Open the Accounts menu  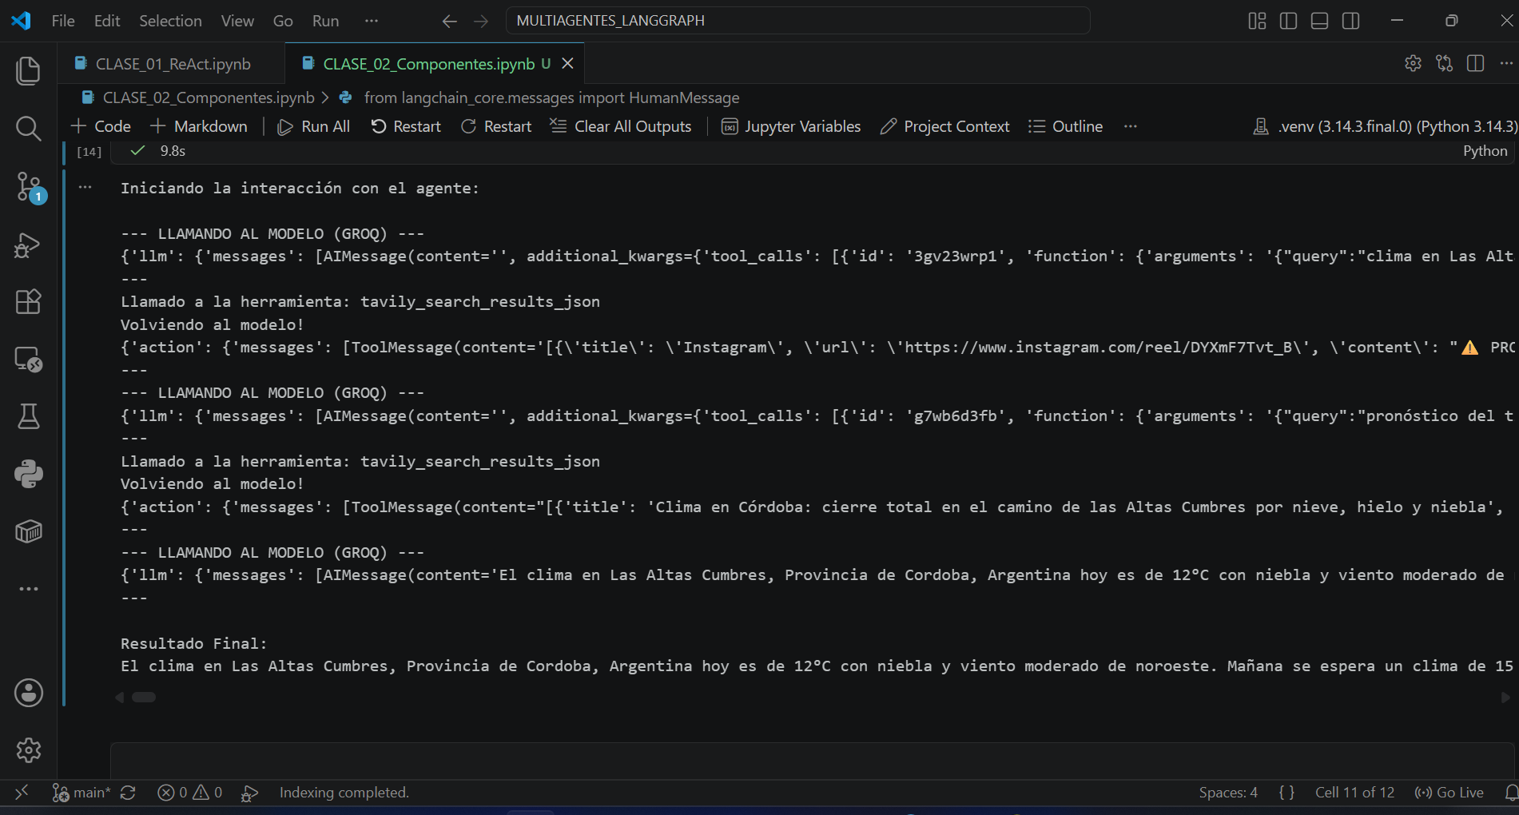coord(29,693)
